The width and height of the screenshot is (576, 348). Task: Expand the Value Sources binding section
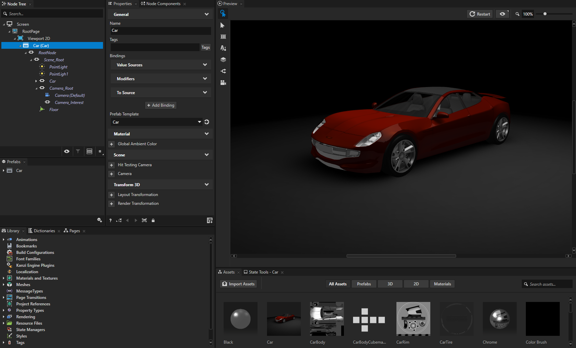(x=205, y=65)
